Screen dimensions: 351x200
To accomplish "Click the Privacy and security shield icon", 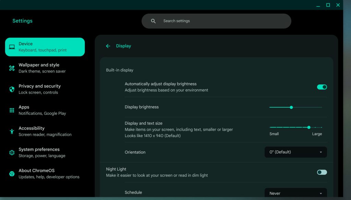I will pos(12,89).
